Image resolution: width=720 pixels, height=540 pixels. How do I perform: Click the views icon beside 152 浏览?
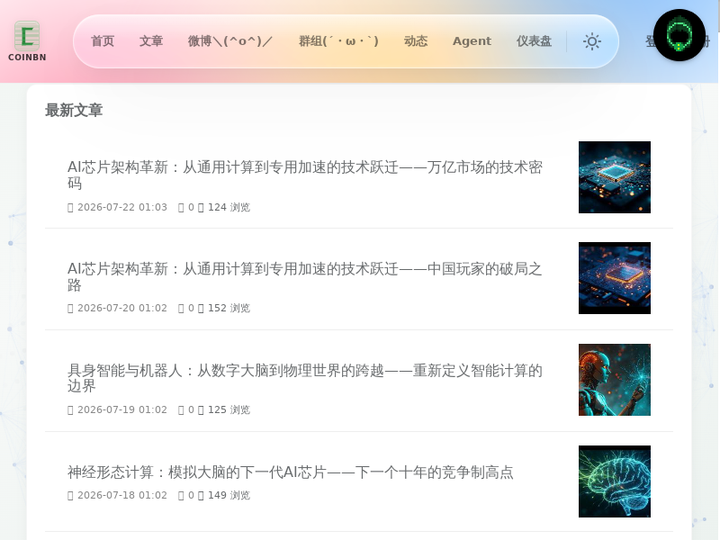point(201,309)
